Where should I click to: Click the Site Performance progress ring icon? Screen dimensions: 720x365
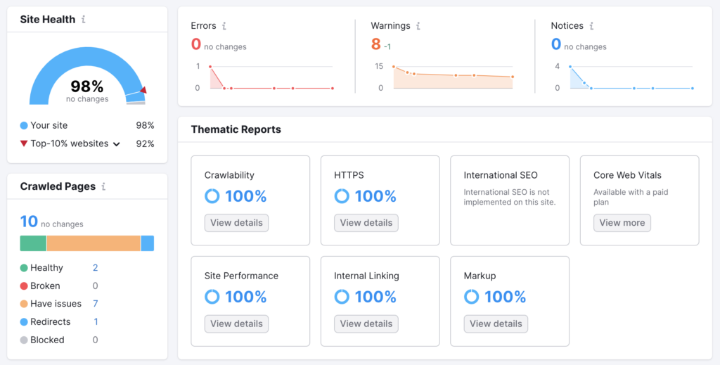(212, 297)
